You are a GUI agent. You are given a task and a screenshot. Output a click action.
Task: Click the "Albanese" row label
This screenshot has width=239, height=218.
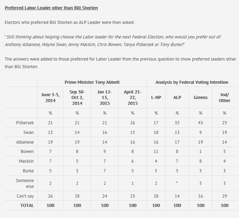pyautogui.click(x=25, y=142)
